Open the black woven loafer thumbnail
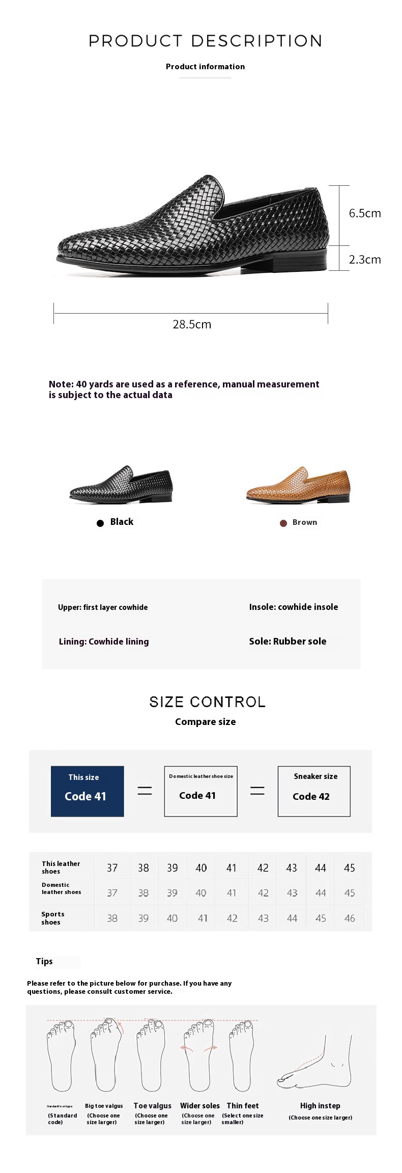The width and height of the screenshot is (402, 1173). [122, 485]
